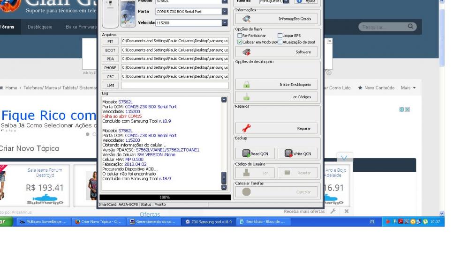Expand the Velocidade baud rate dropdown
Image resolution: width=469 pixels, height=263 pixels.
click(x=225, y=22)
